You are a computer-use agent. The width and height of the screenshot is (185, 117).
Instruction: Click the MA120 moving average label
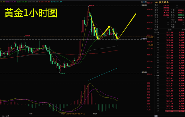coord(44,2)
